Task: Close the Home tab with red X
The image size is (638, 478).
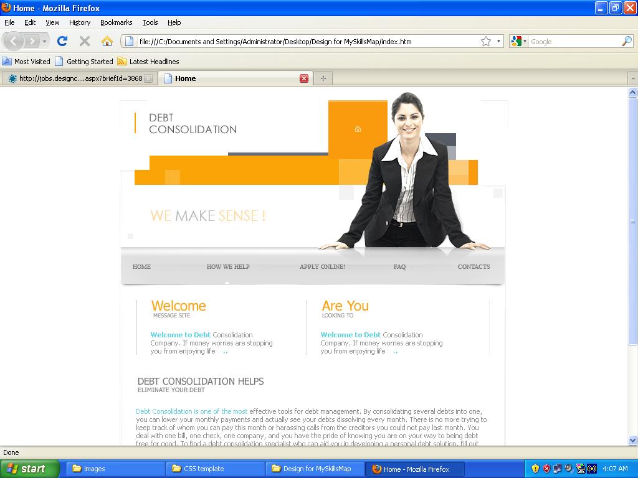Action: (304, 78)
